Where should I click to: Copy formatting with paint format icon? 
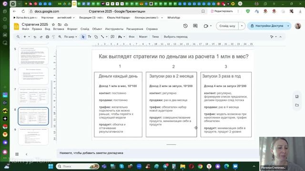(x=53, y=37)
